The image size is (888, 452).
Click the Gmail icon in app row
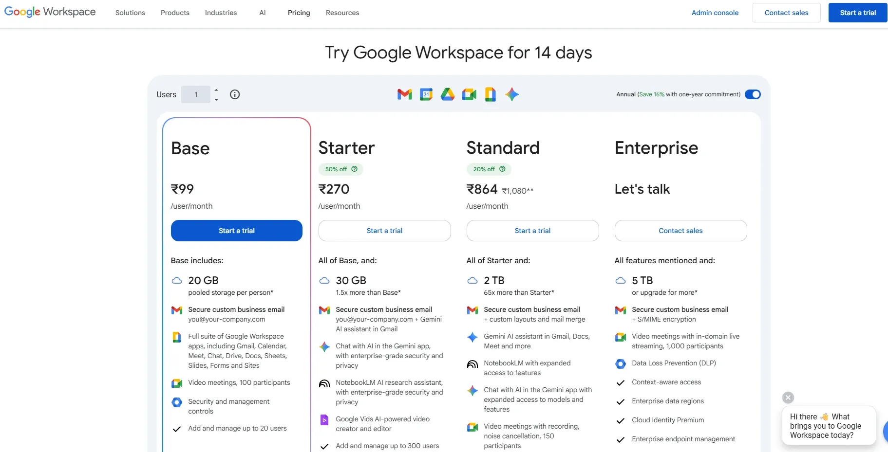pyautogui.click(x=405, y=94)
